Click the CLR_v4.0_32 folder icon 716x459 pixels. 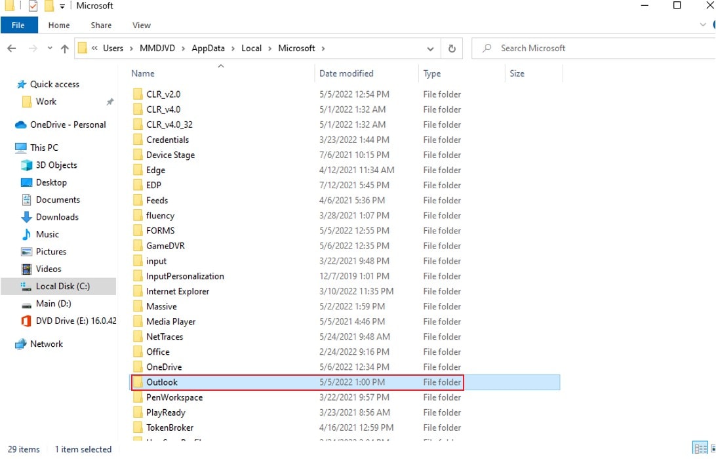tap(138, 125)
